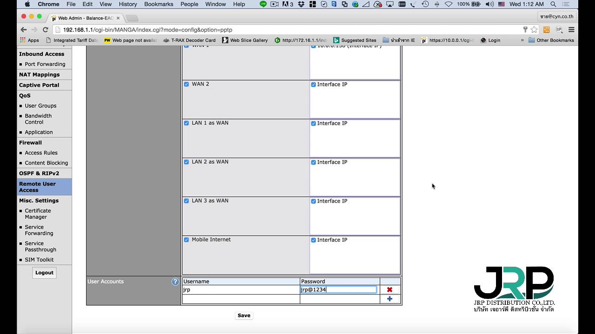Open the camera recorder menu bar icon
The height and width of the screenshot is (334, 595).
275,4
